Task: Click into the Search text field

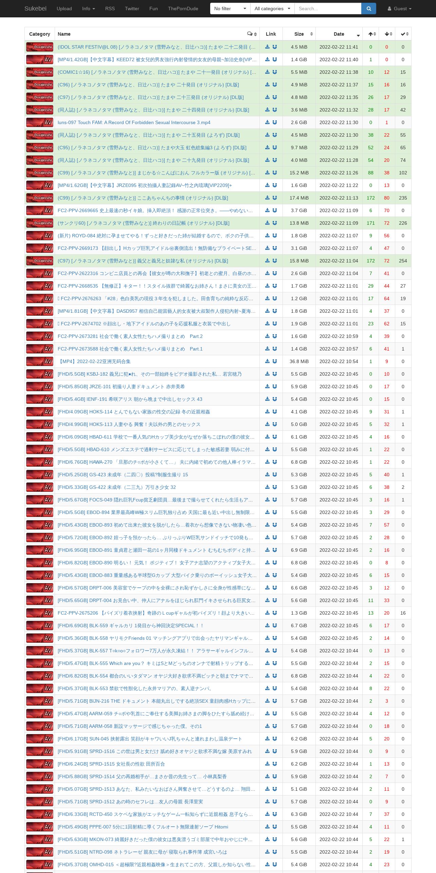Action: coord(328,8)
